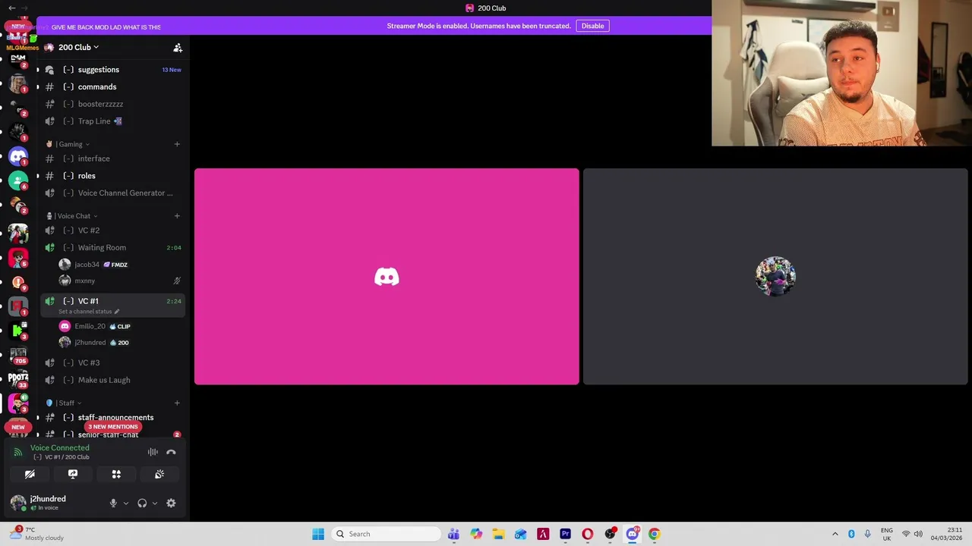The height and width of the screenshot is (546, 972).
Task: Open the interface channel
Action: (112, 158)
